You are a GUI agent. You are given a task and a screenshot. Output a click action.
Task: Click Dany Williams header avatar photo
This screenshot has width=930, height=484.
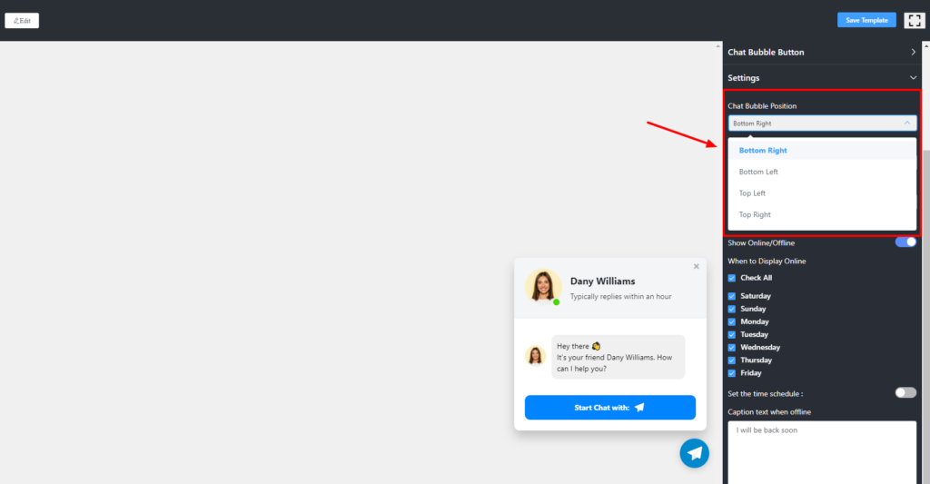543,286
